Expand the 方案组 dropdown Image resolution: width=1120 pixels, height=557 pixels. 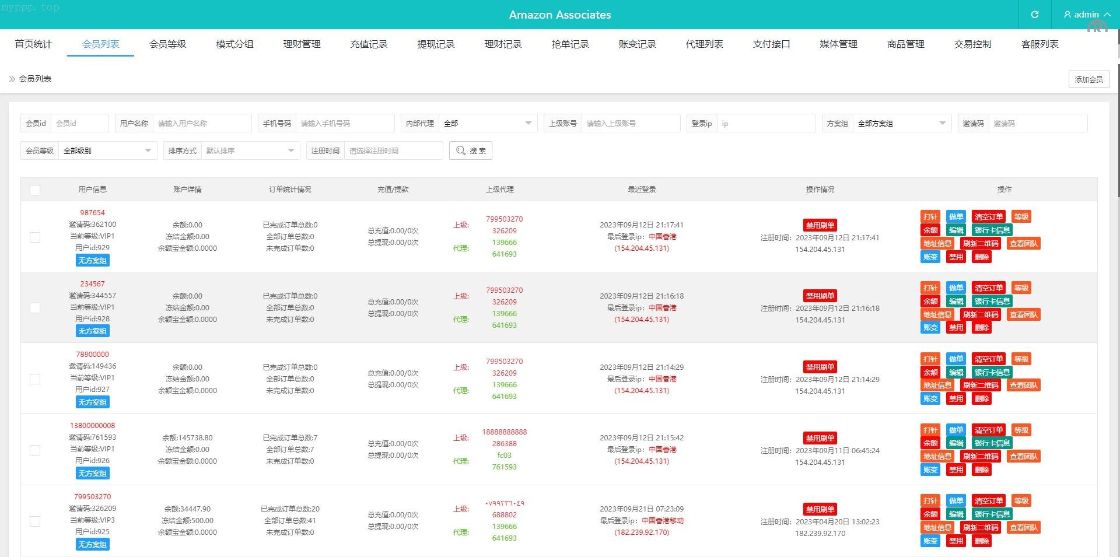[x=901, y=124]
